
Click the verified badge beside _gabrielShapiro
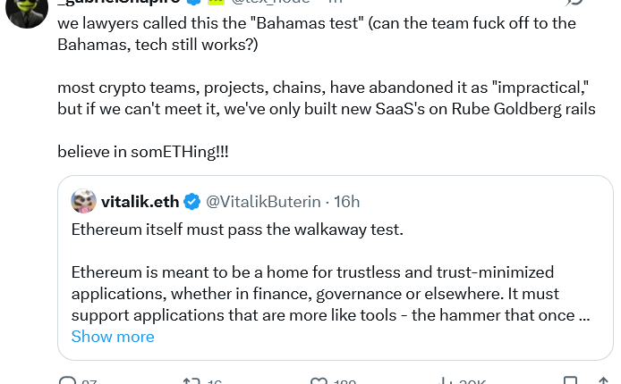point(192,3)
